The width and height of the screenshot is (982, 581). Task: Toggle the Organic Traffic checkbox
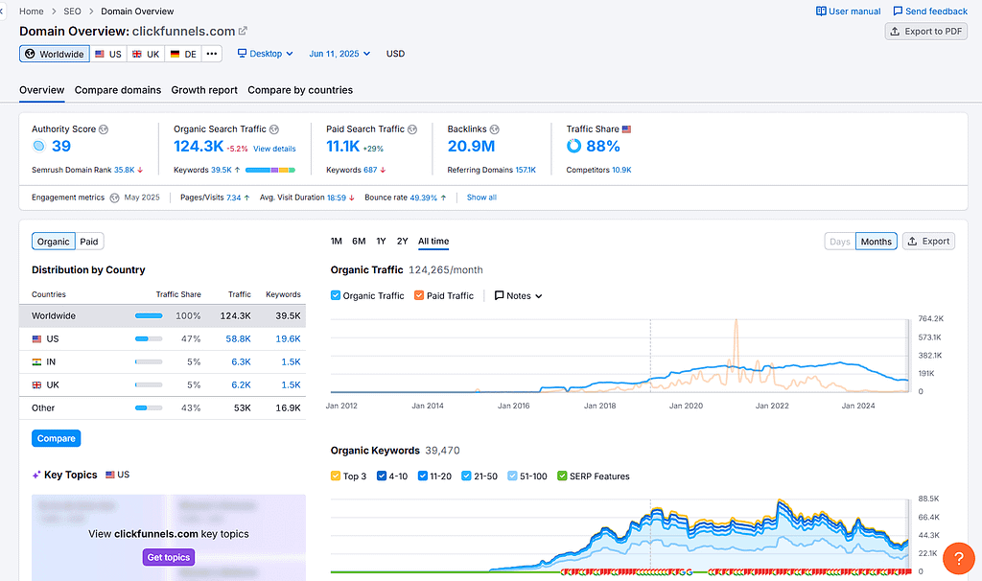[x=336, y=295]
